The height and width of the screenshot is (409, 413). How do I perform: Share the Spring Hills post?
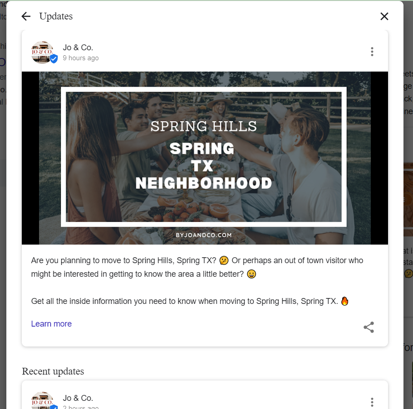pyautogui.click(x=369, y=327)
